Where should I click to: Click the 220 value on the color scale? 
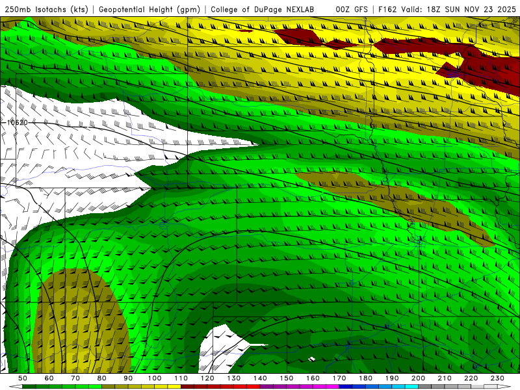[x=471, y=378]
